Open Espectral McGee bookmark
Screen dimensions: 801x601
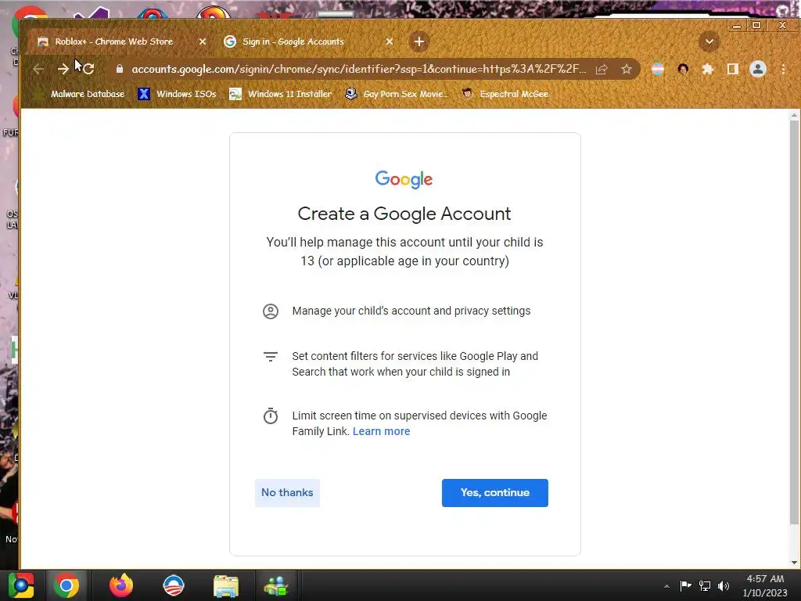[505, 94]
